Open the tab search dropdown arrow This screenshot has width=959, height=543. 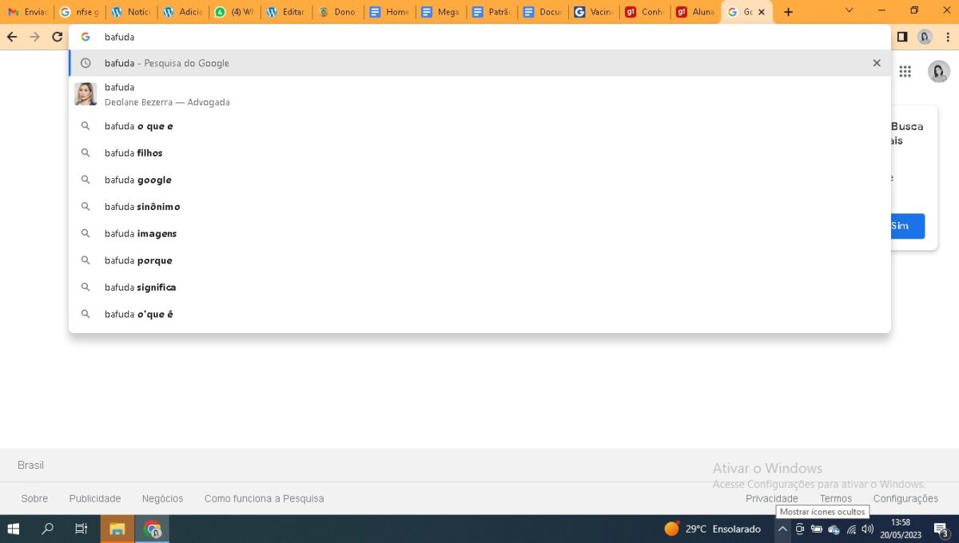point(849,10)
